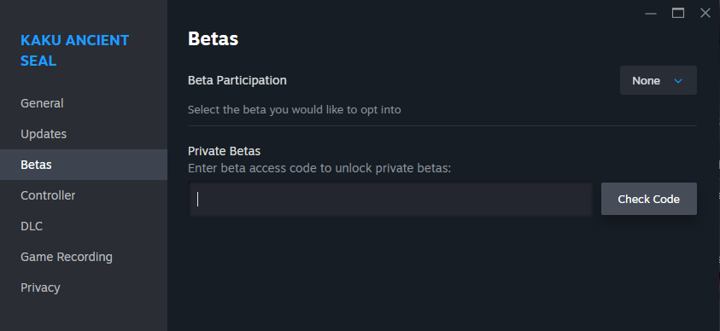
Task: Minimize the properties window
Action: 650,14
